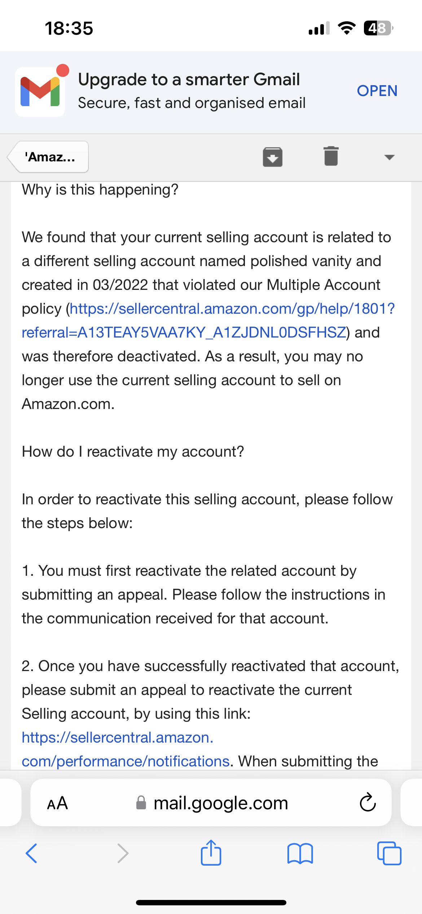Screen dimensions: 422x914
Task: Open the Multiple Account policy link
Action: coord(208,321)
